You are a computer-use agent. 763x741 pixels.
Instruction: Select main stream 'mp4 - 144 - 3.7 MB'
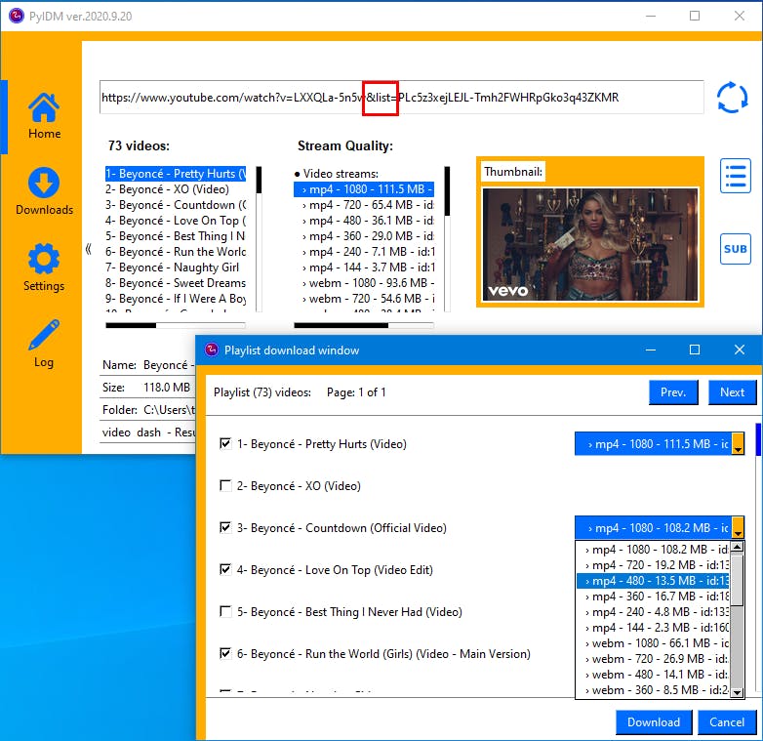pos(364,267)
